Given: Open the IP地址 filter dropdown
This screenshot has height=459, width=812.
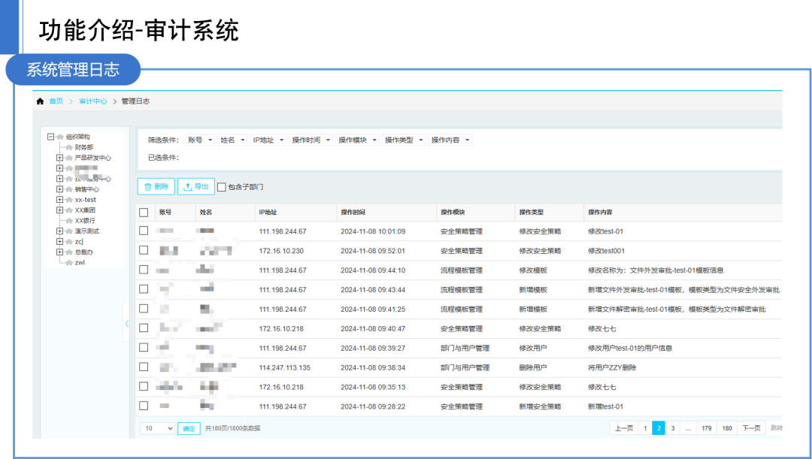Looking at the screenshot, I should pos(268,140).
